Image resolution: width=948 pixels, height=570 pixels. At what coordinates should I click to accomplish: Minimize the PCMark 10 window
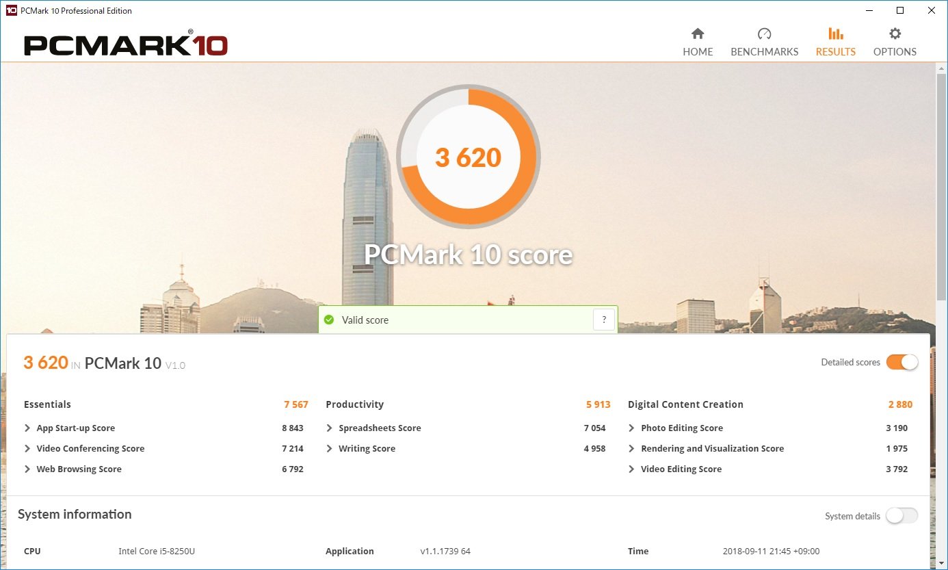[869, 10]
